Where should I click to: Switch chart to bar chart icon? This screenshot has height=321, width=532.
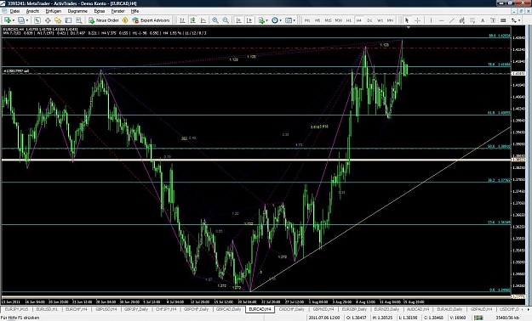click(x=182, y=20)
